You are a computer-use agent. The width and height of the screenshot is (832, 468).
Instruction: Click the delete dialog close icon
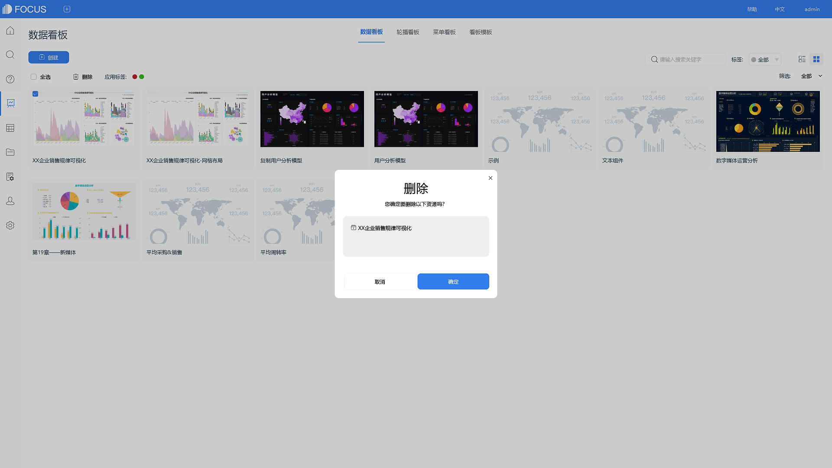(x=490, y=178)
